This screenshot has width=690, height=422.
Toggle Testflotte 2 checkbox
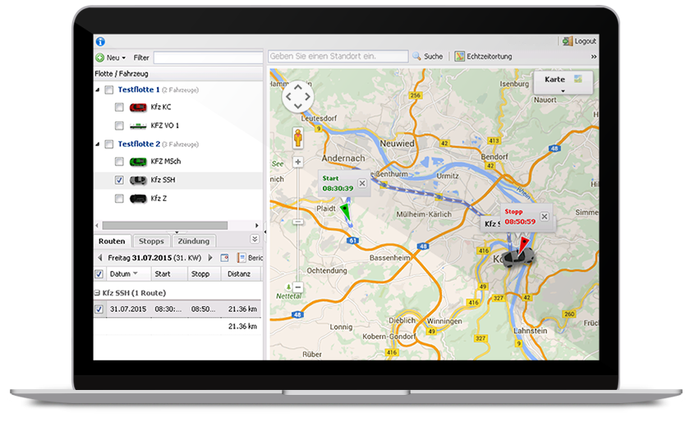(108, 144)
